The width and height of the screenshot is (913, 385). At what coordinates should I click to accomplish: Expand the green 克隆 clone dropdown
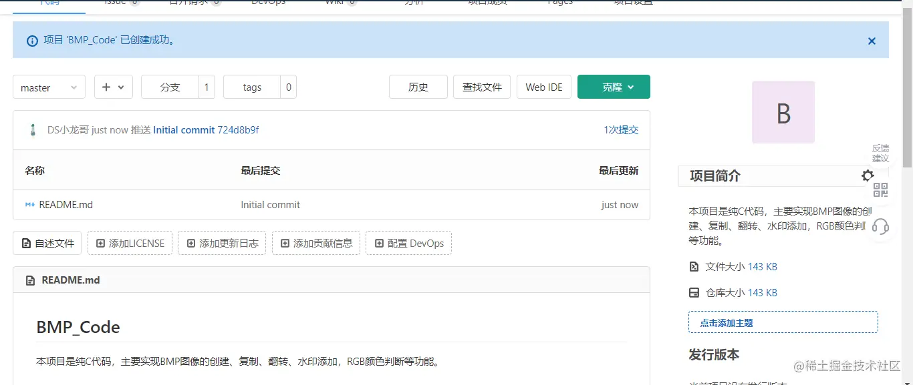(x=614, y=87)
